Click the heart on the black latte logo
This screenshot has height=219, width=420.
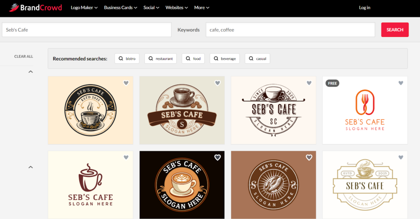pos(217,158)
